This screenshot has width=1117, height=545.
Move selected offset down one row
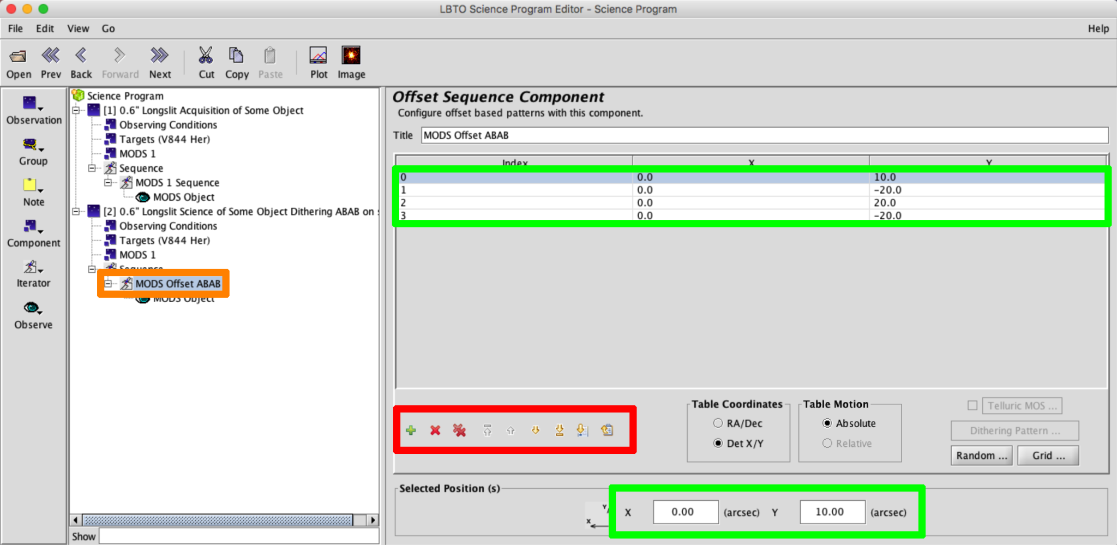(536, 430)
